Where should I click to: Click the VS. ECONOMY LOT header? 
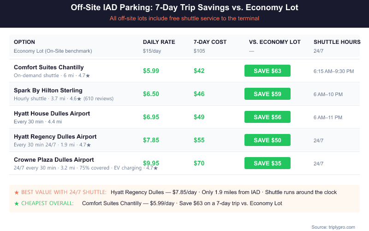tap(275, 42)
